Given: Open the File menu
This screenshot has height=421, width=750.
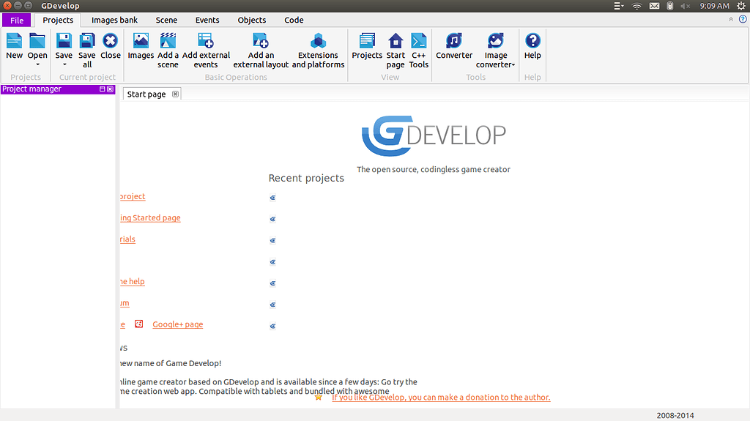Looking at the screenshot, I should tap(17, 20).
